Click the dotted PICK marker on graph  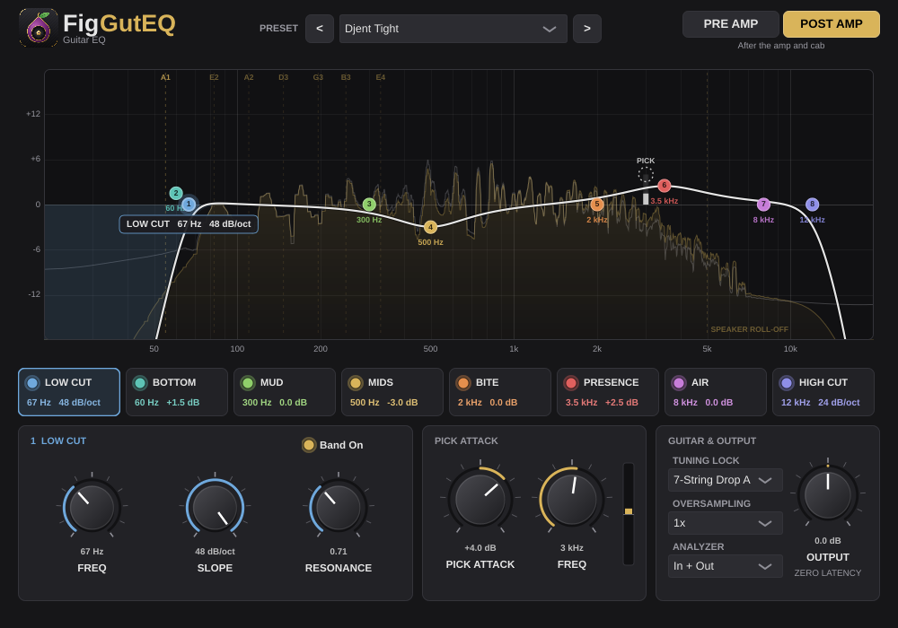click(x=646, y=174)
